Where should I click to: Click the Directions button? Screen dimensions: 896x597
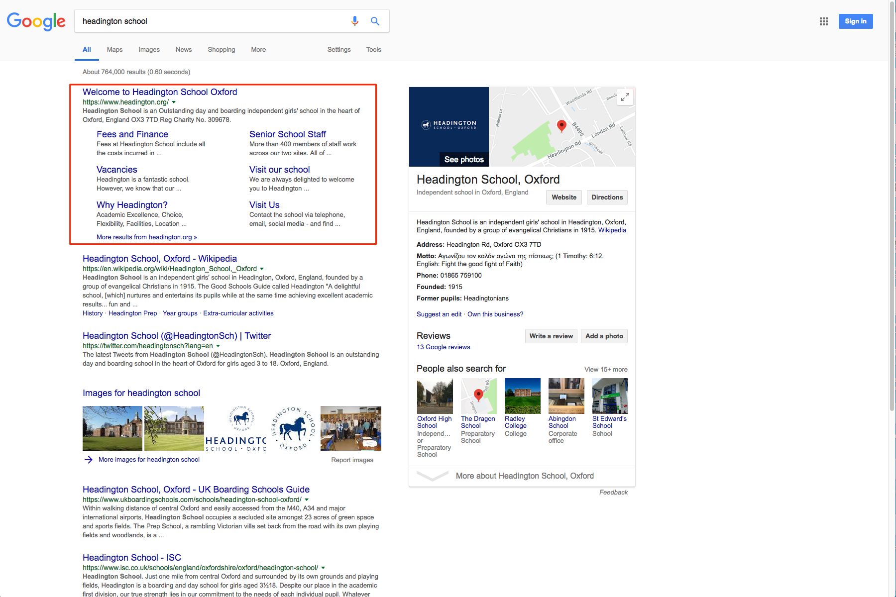(607, 198)
